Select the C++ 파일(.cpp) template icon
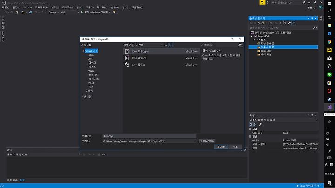The height and width of the screenshot is (188, 335). click(127, 51)
